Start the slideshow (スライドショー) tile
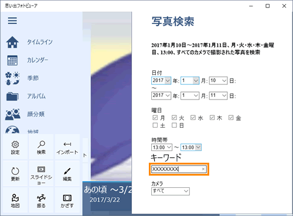 point(41,173)
